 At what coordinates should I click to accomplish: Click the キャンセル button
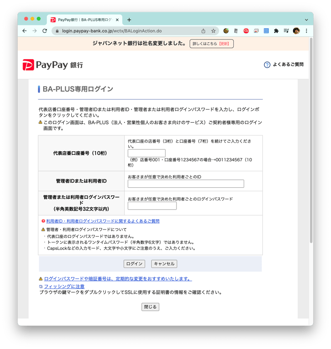point(164,264)
